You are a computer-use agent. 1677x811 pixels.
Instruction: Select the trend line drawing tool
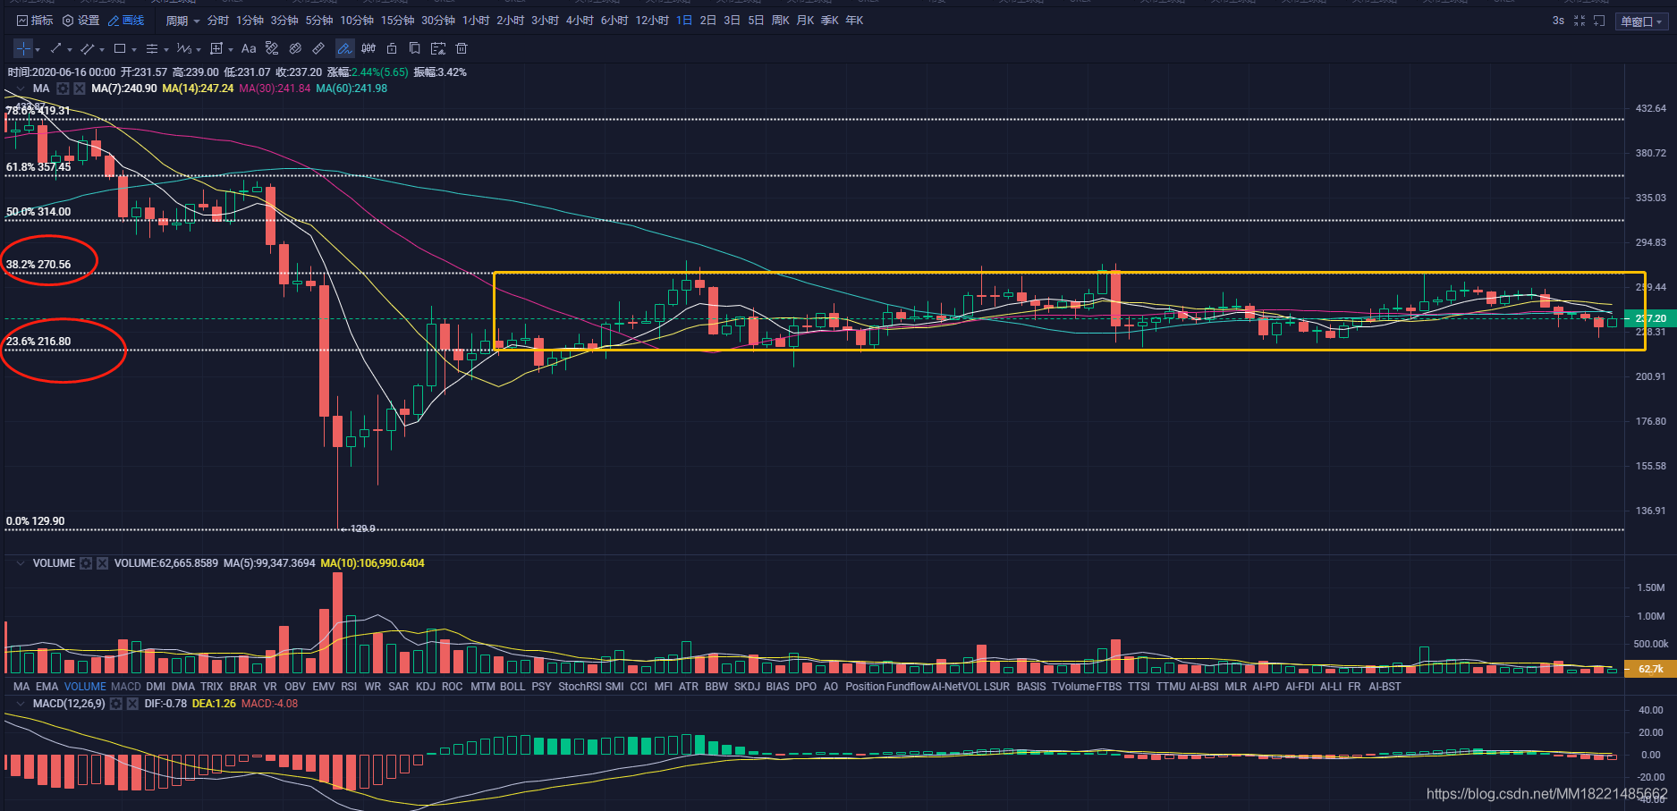pos(55,48)
